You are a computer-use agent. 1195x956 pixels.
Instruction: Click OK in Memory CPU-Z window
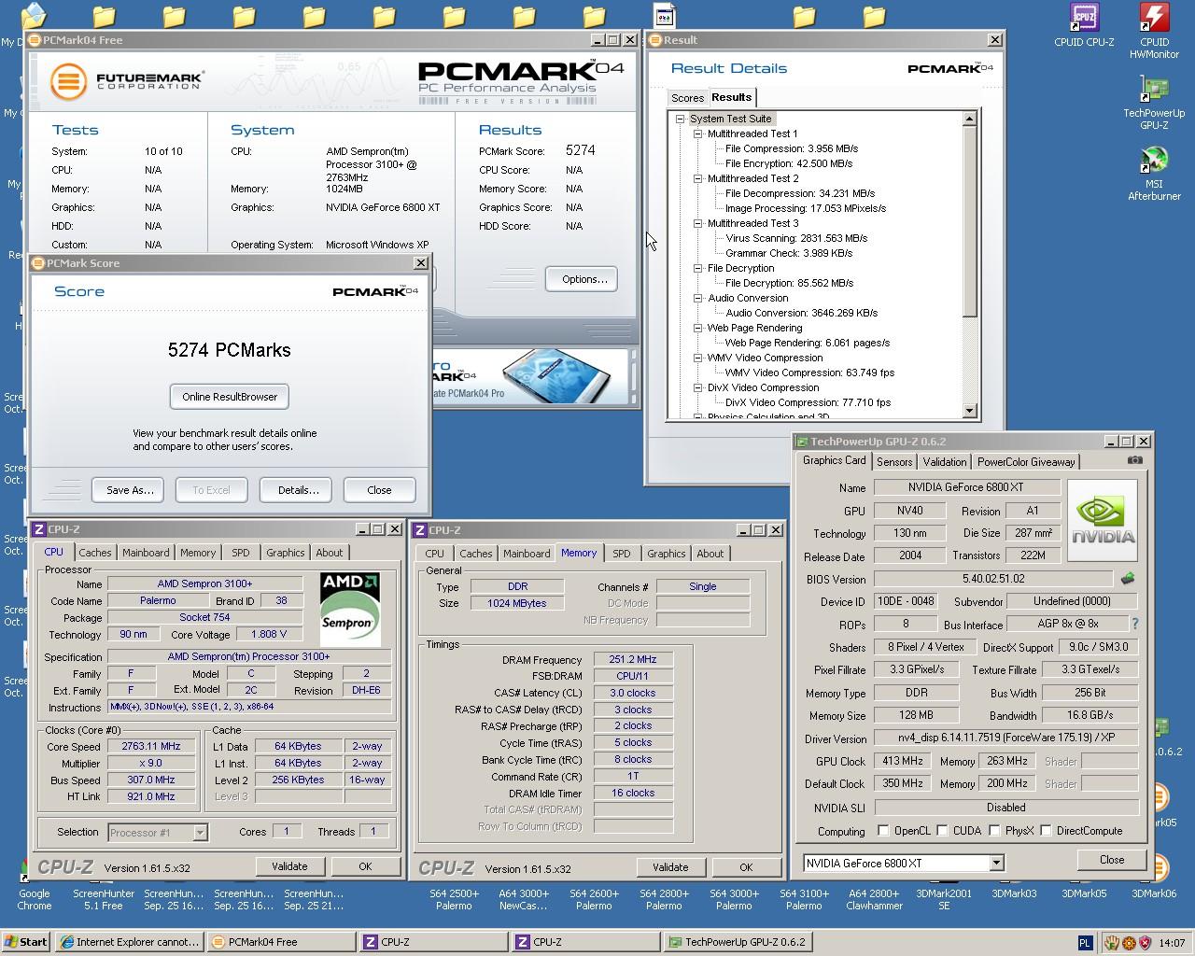tap(746, 867)
